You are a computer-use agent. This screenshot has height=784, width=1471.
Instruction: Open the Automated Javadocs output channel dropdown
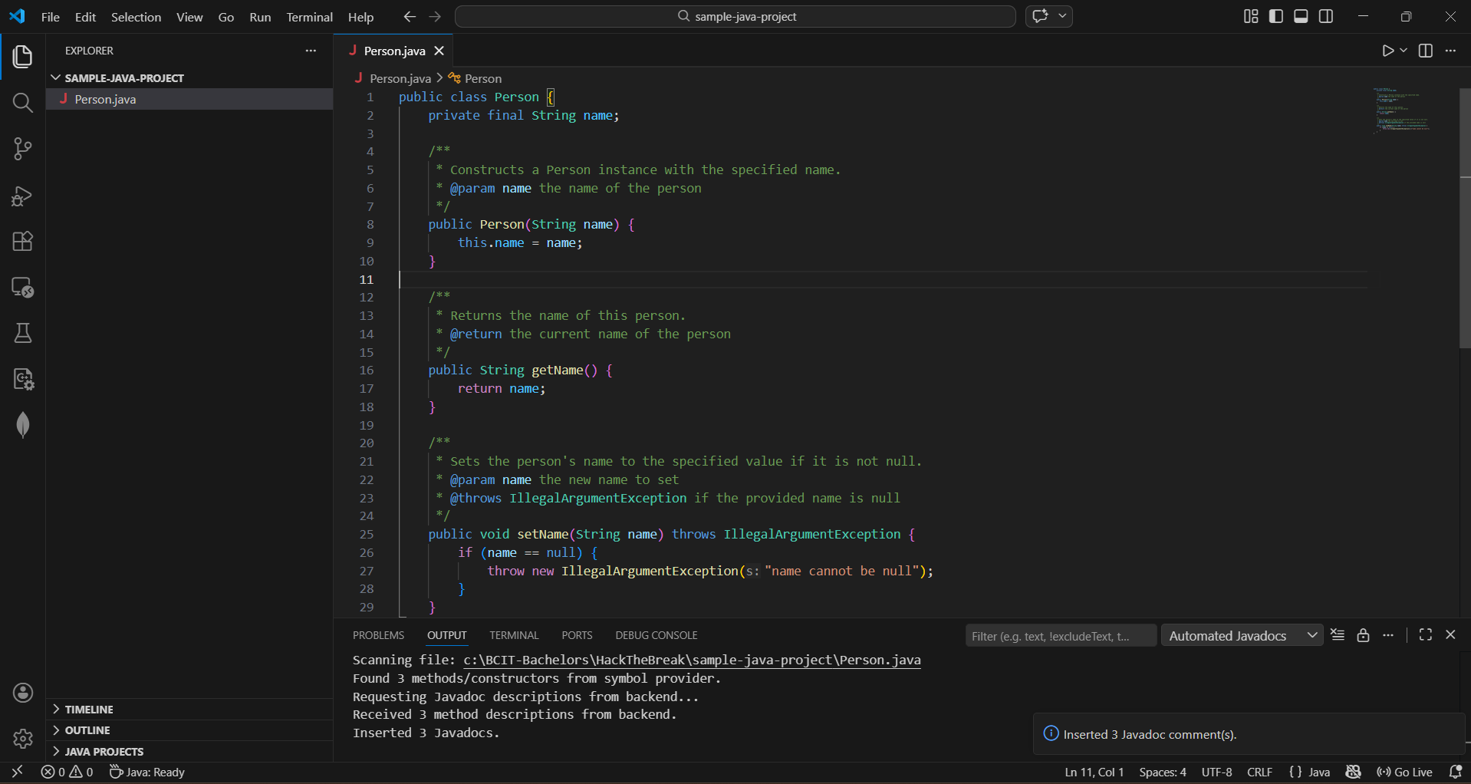pos(1242,635)
